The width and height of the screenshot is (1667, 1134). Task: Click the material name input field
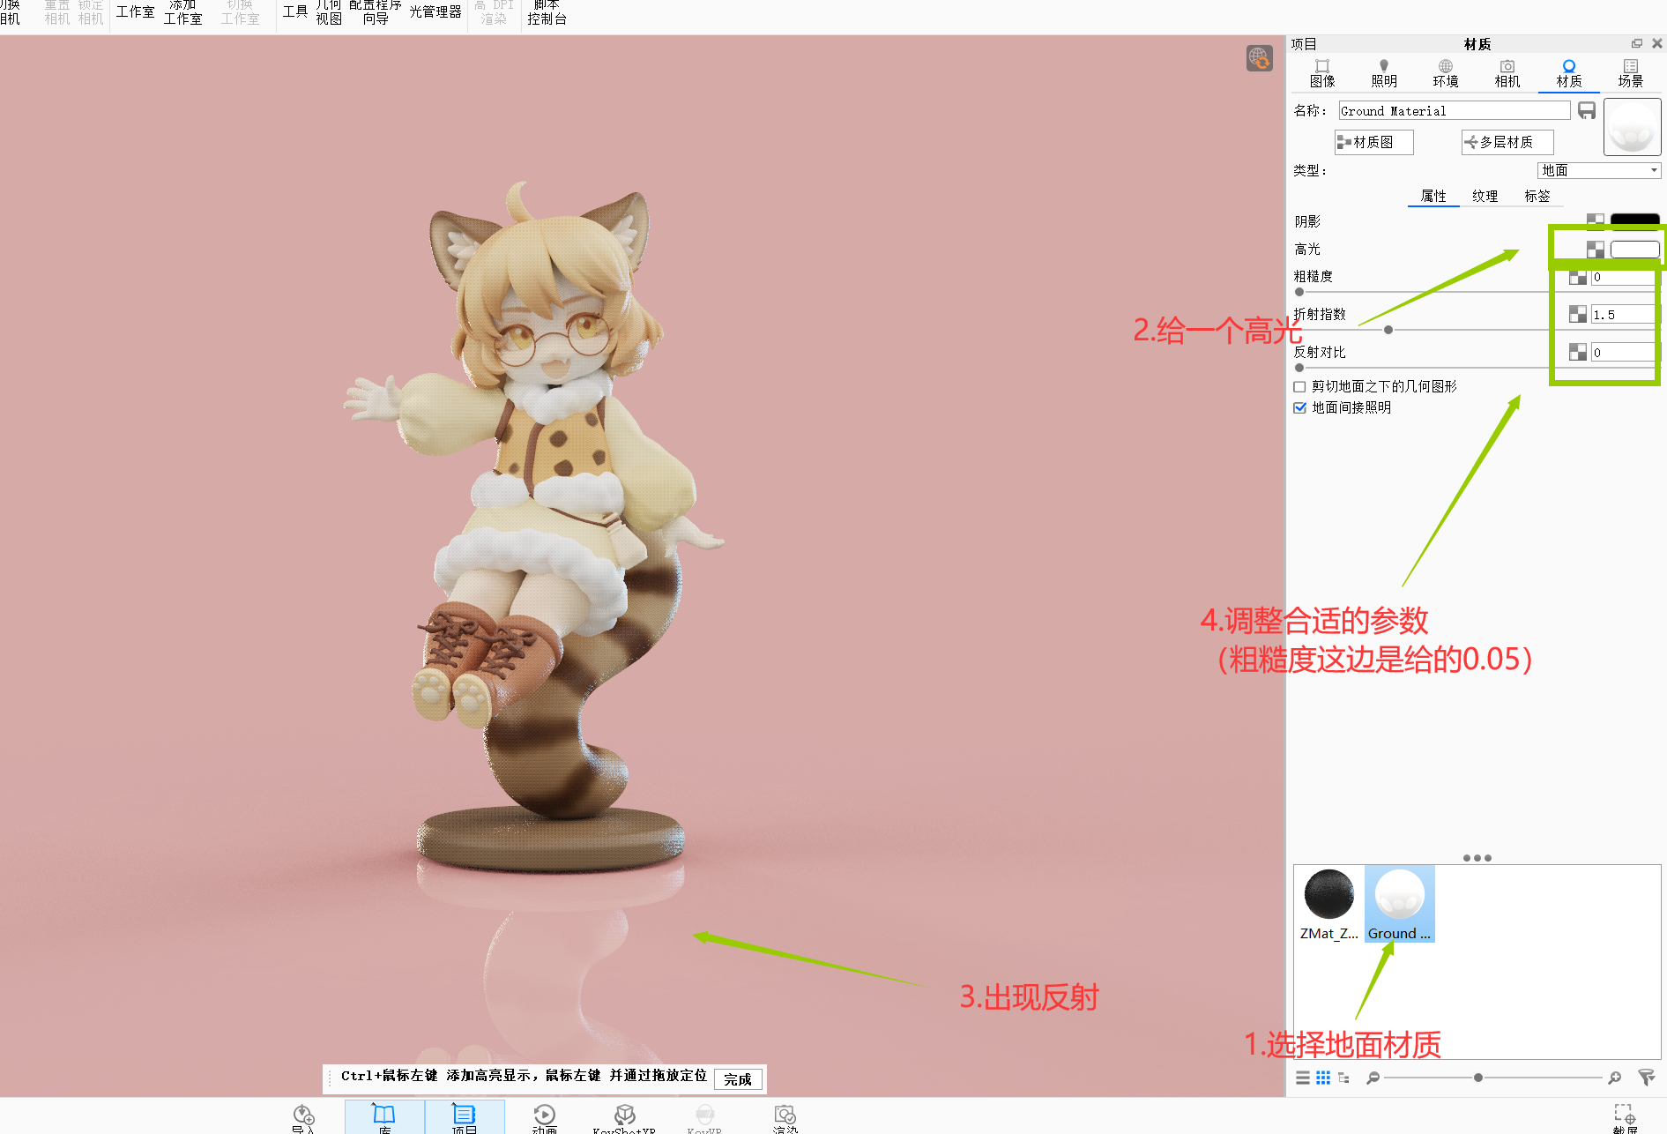click(x=1455, y=110)
